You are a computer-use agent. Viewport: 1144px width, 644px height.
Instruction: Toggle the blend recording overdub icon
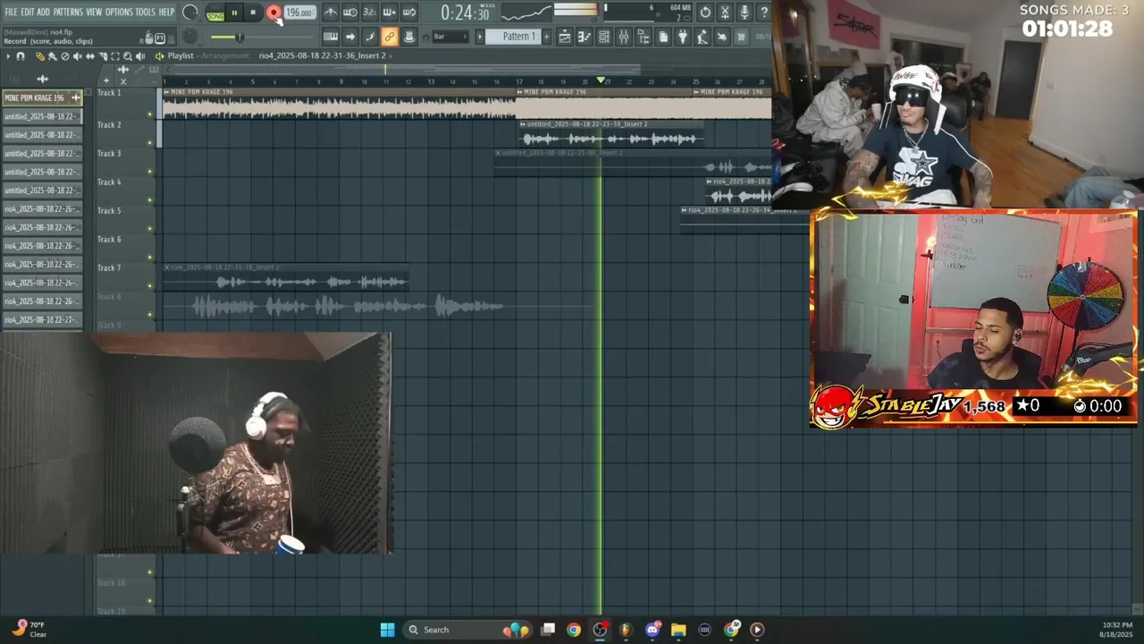(390, 13)
